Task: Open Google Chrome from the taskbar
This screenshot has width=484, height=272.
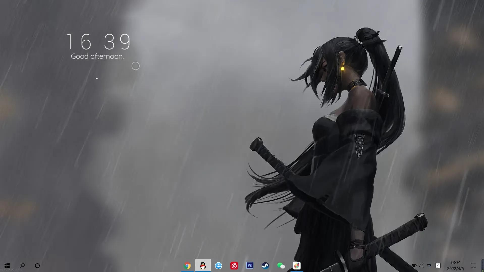Action: [187, 266]
